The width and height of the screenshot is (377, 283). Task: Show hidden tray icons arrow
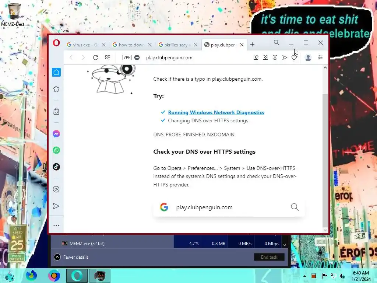click(304, 276)
